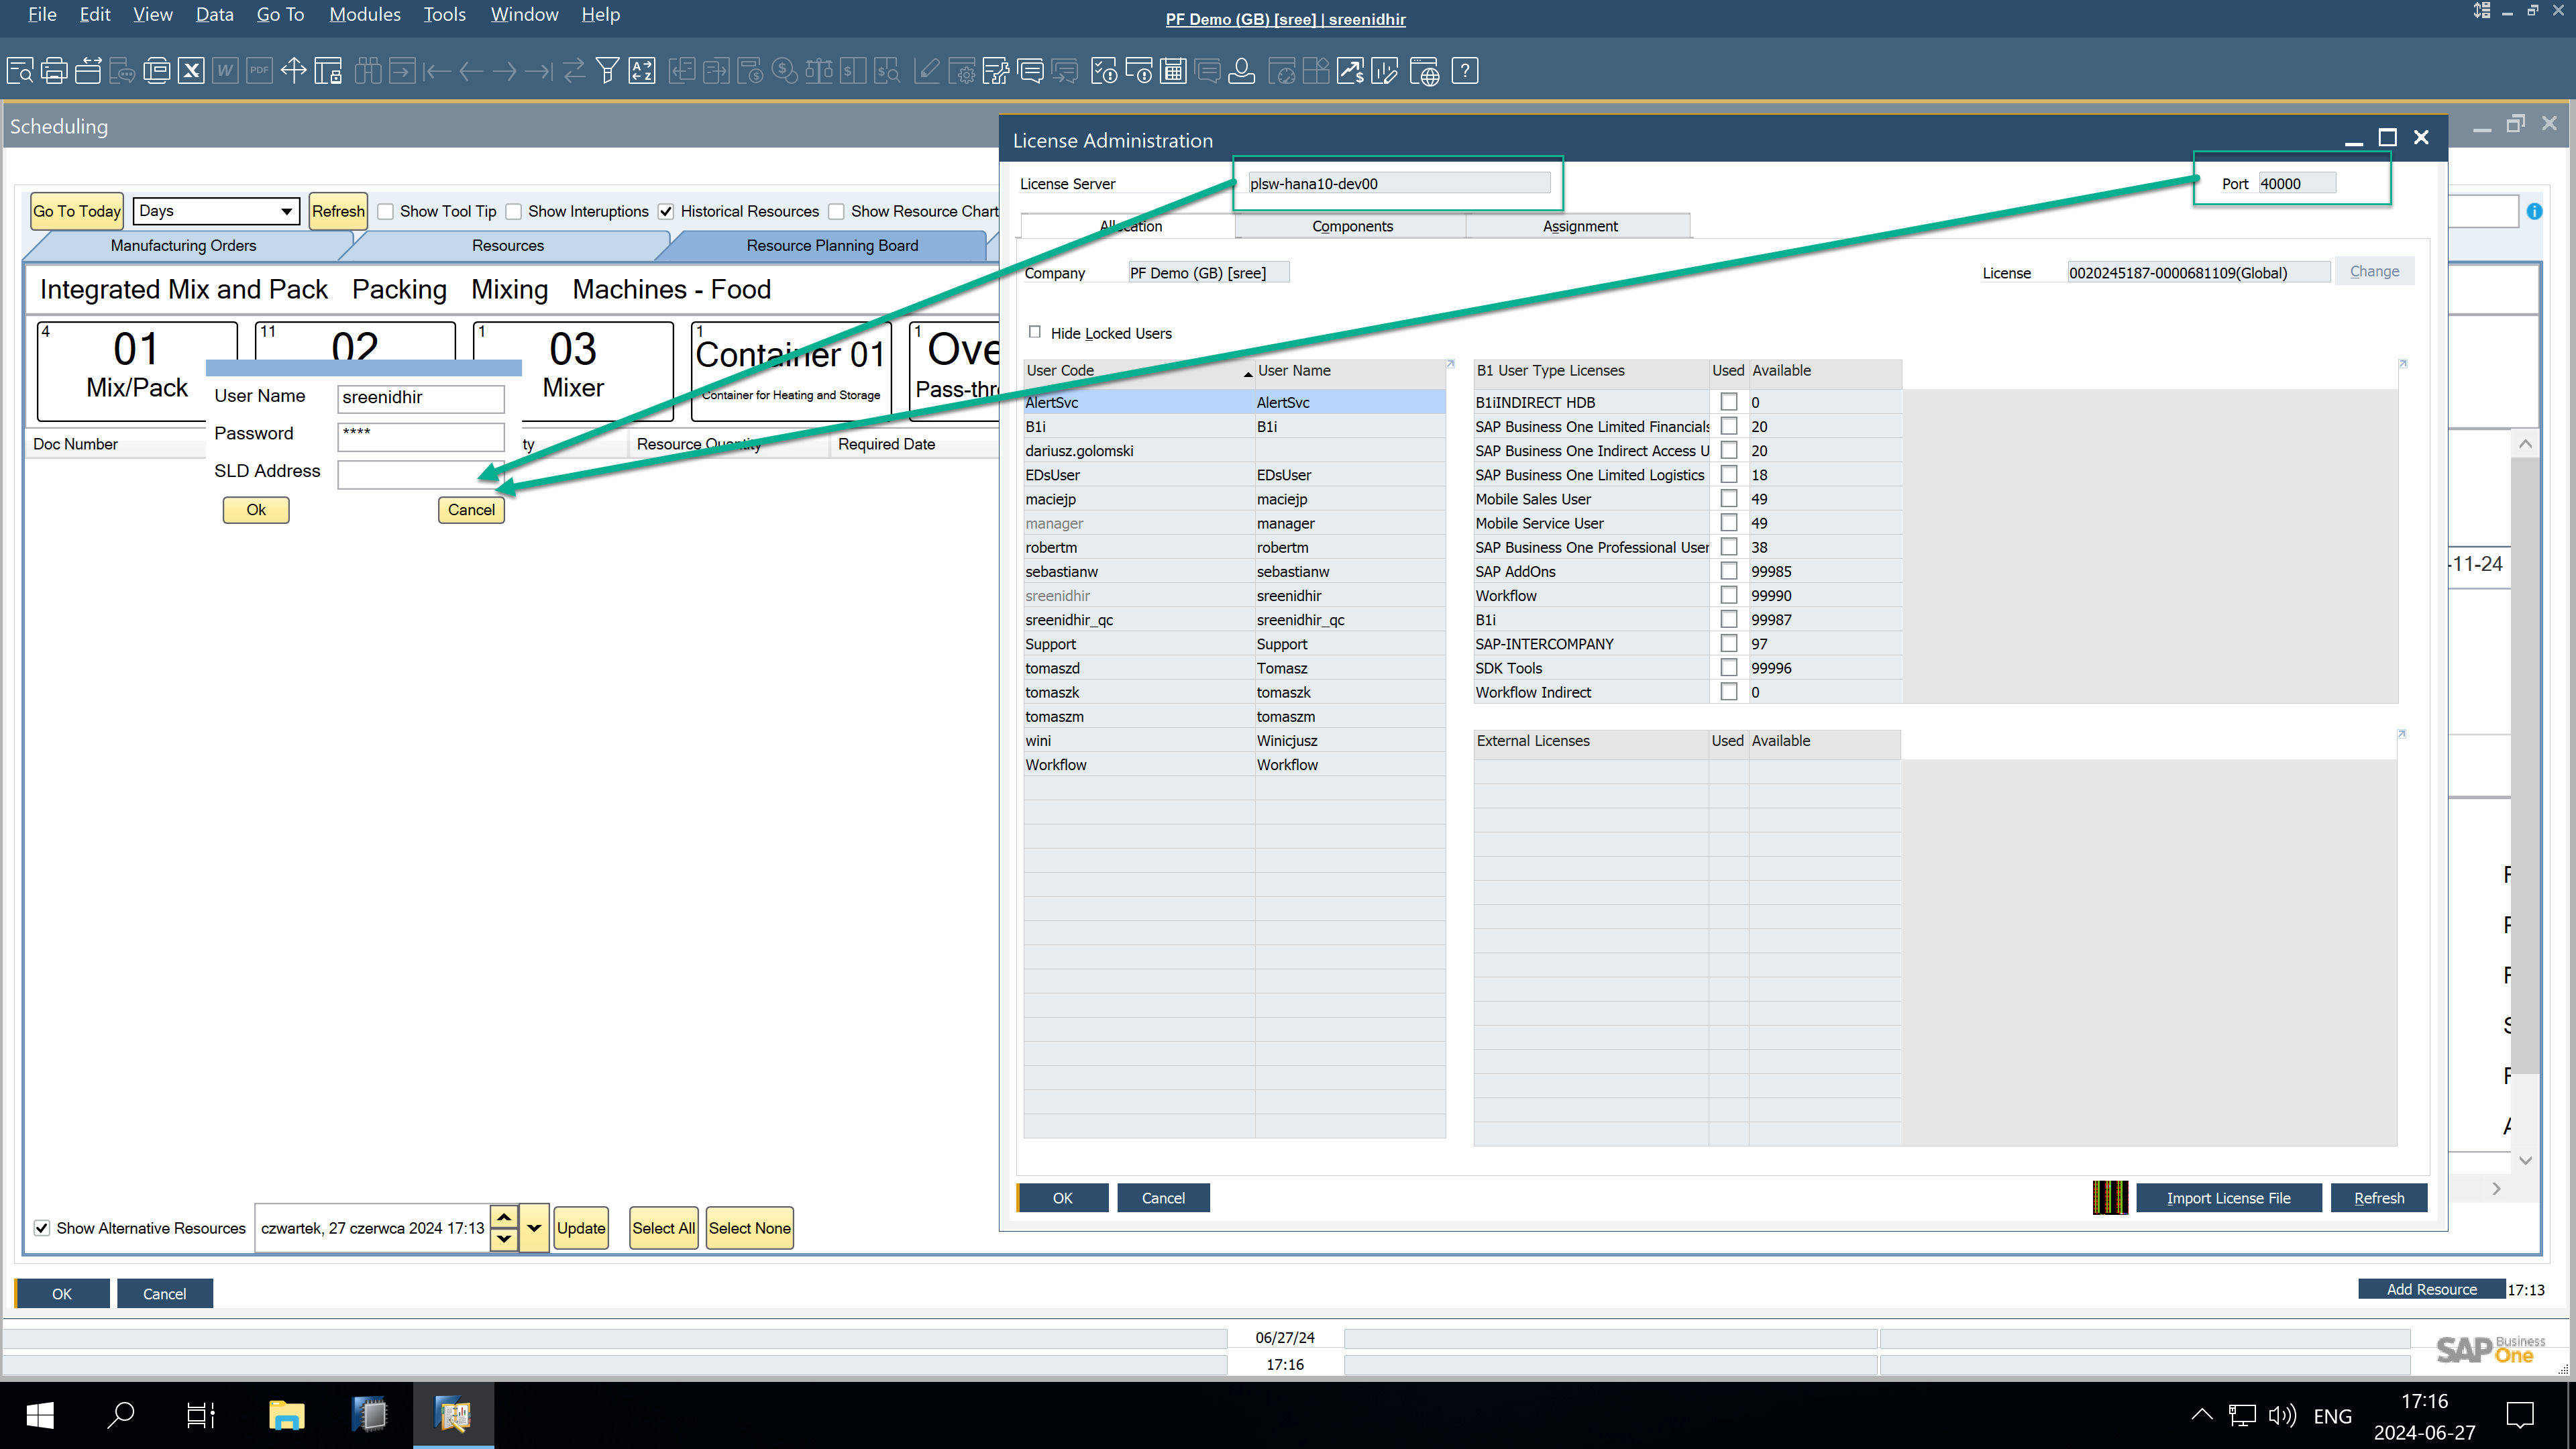Click the Print icon in toolbar
Viewport: 2576px width, 1449px height.
pyautogui.click(x=54, y=71)
